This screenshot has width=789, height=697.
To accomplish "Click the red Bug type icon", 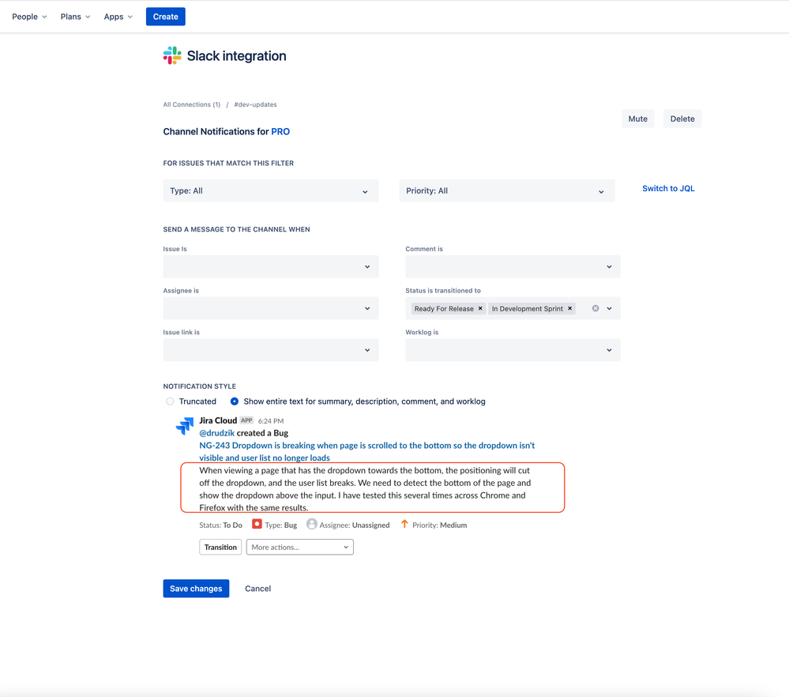I will click(x=257, y=524).
